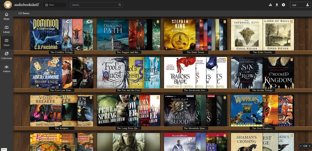Open settings with the gear icon
This screenshot has height=151, width=312.
point(283,5)
